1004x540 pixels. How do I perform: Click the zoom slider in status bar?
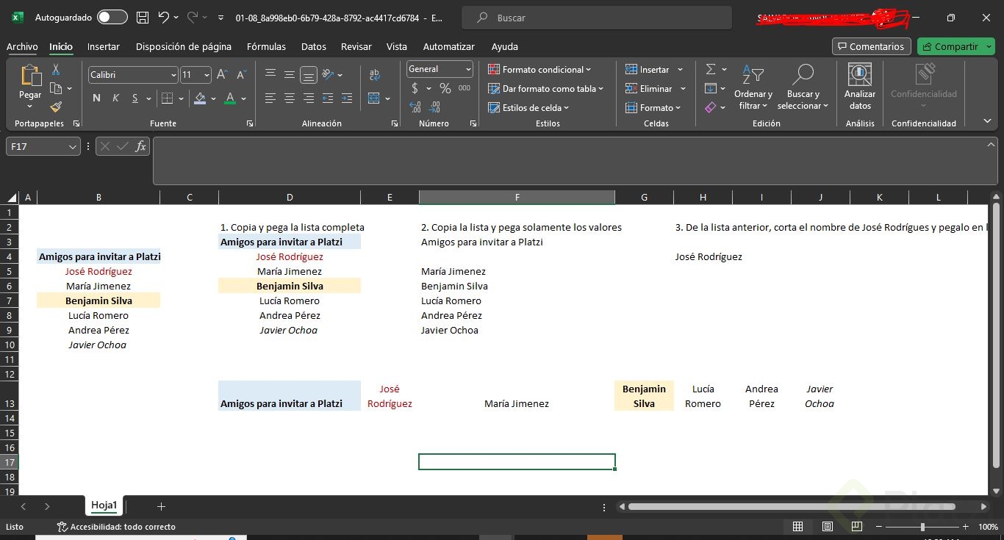[922, 527]
